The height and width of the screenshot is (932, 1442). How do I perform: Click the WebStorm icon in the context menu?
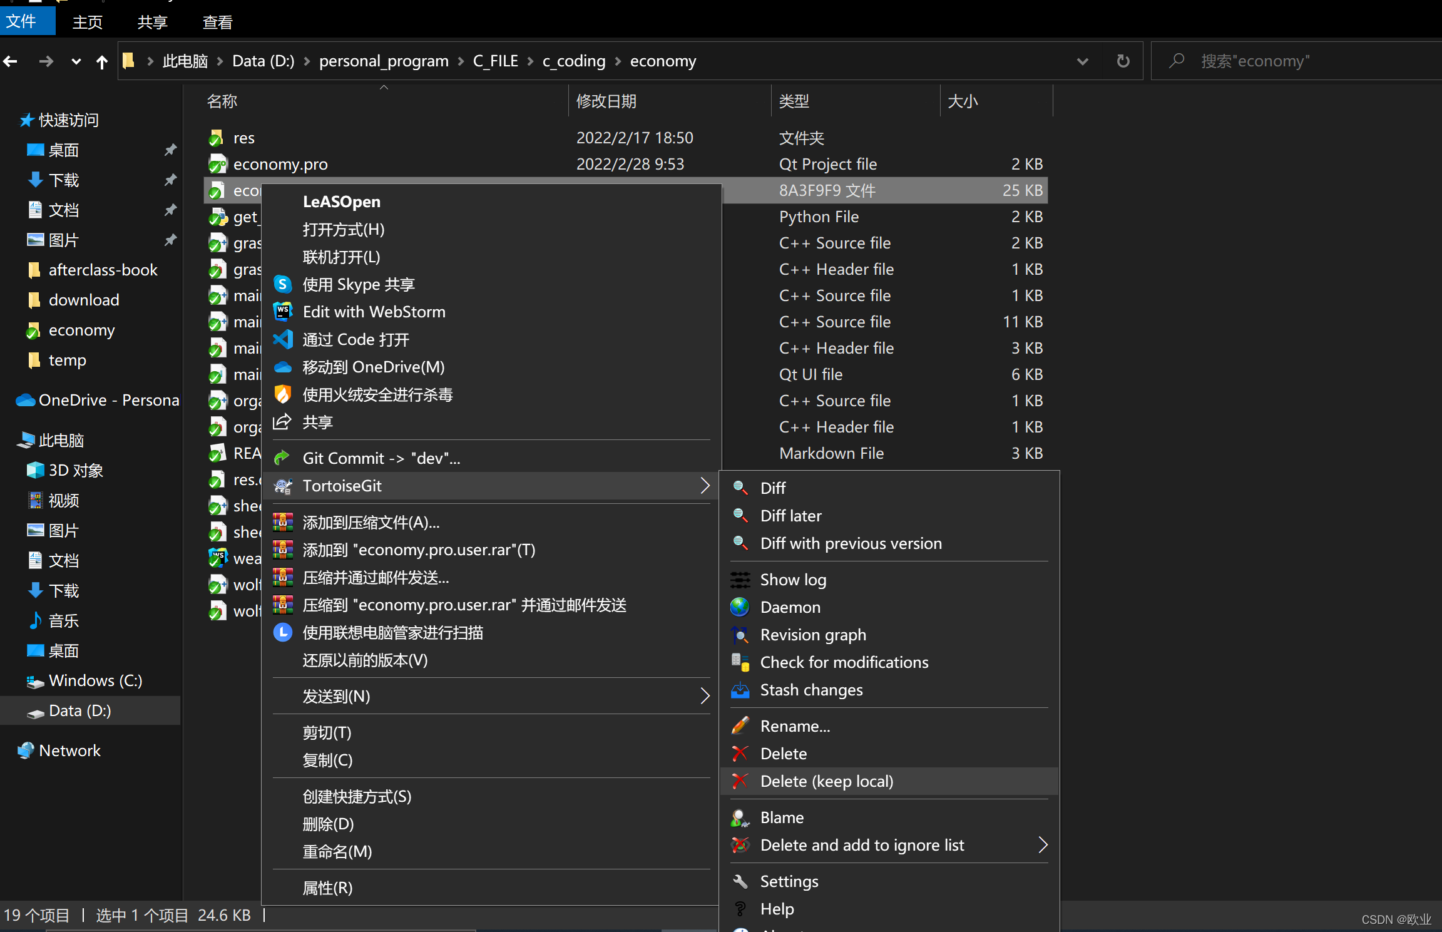[283, 312]
